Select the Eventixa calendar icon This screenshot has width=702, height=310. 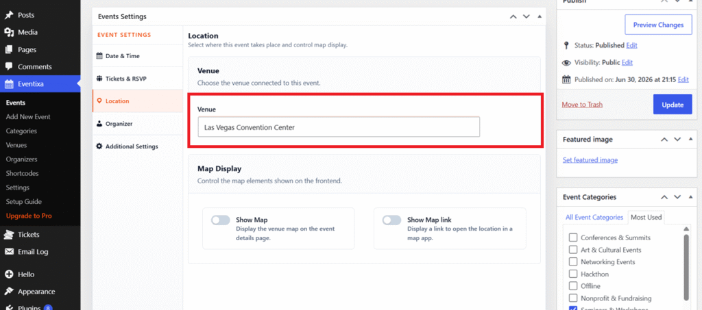tap(8, 83)
